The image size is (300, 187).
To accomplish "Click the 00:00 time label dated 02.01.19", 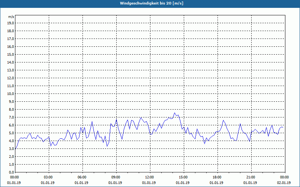I will (x=285, y=177).
